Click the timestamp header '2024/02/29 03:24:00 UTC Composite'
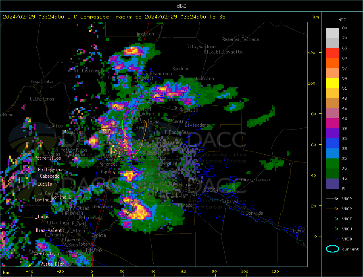 56,17
